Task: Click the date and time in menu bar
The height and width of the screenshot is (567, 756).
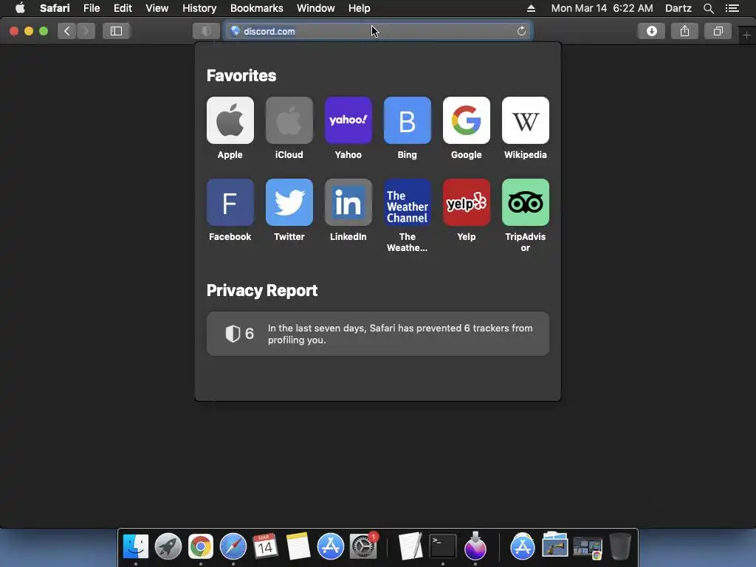Action: pos(602,8)
